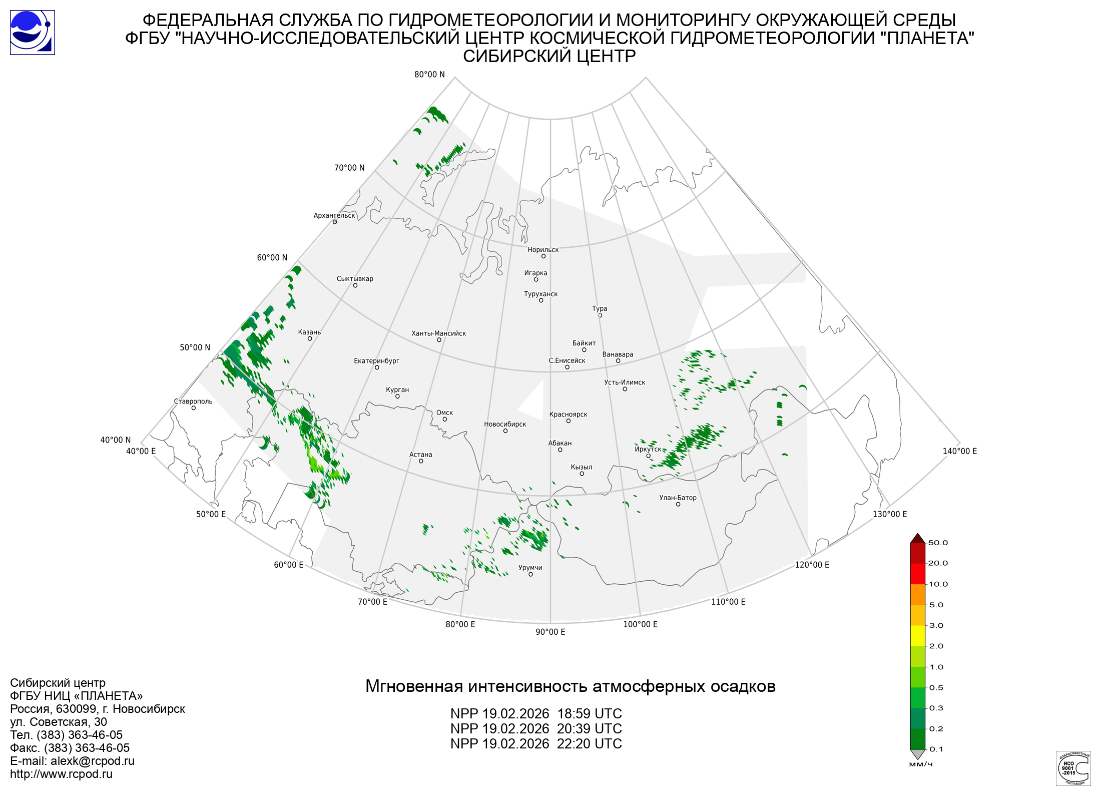Click the ISO 9001-2015 certification badge
This screenshot has height=801, width=1101.
[x=1073, y=768]
